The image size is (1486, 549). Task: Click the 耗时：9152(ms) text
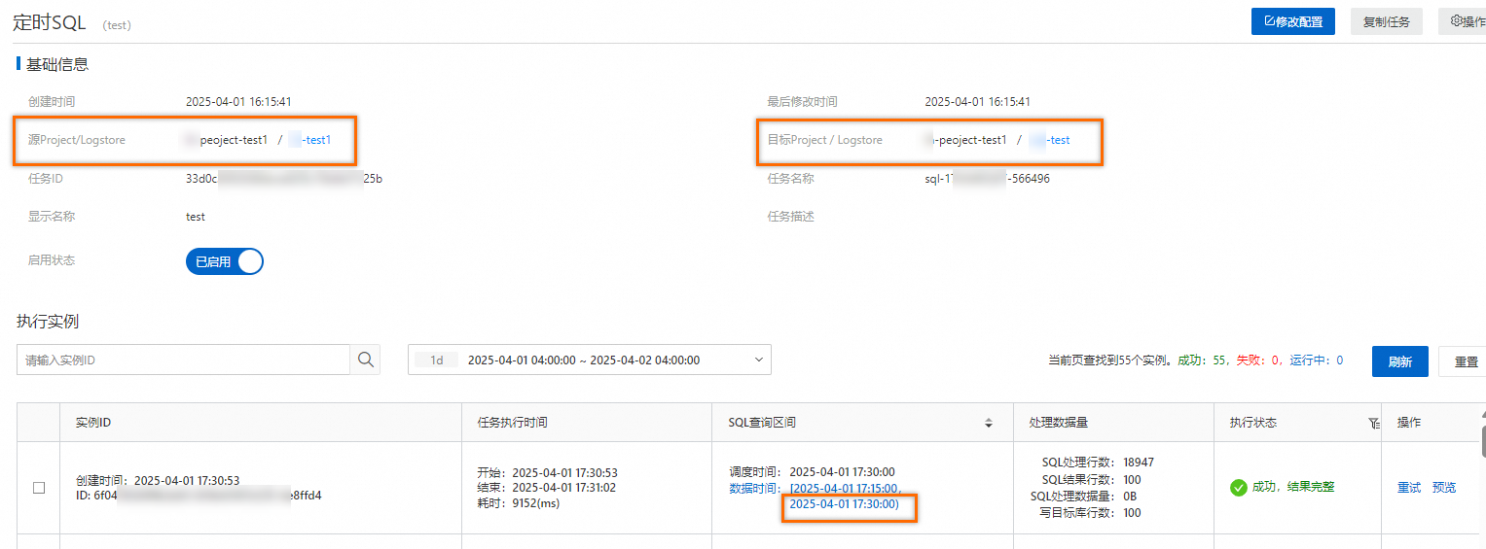point(519,503)
